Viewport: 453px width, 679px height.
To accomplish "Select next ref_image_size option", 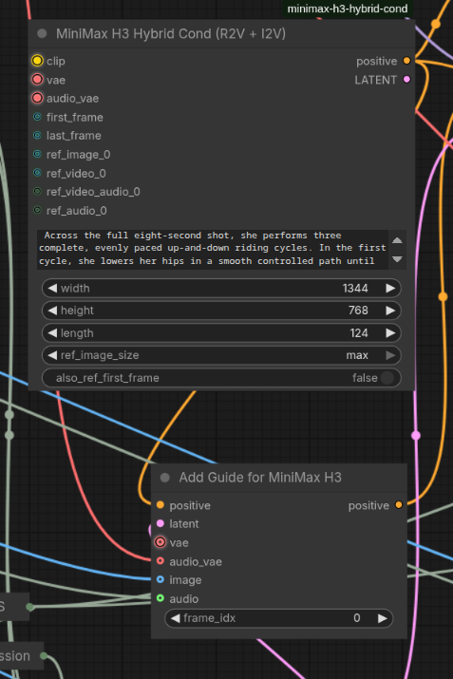I will (x=390, y=355).
